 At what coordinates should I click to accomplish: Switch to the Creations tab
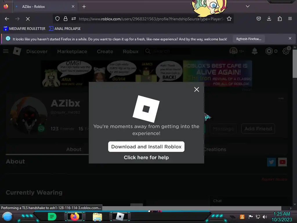click(x=215, y=149)
